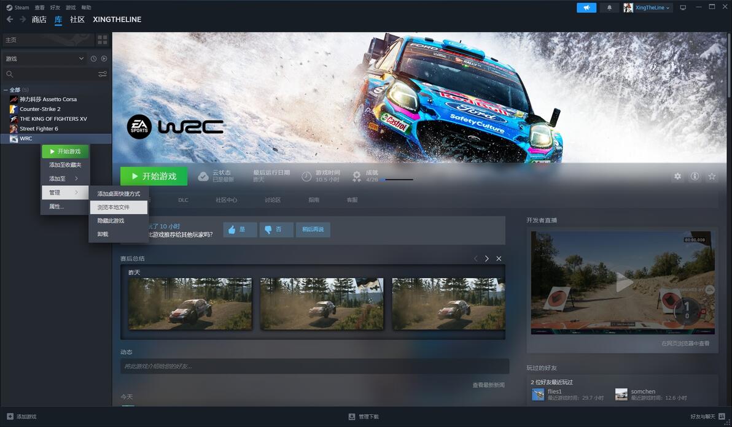This screenshot has width=732, height=427.
Task: Select Counter-Strike 2 in library
Action: click(56, 109)
